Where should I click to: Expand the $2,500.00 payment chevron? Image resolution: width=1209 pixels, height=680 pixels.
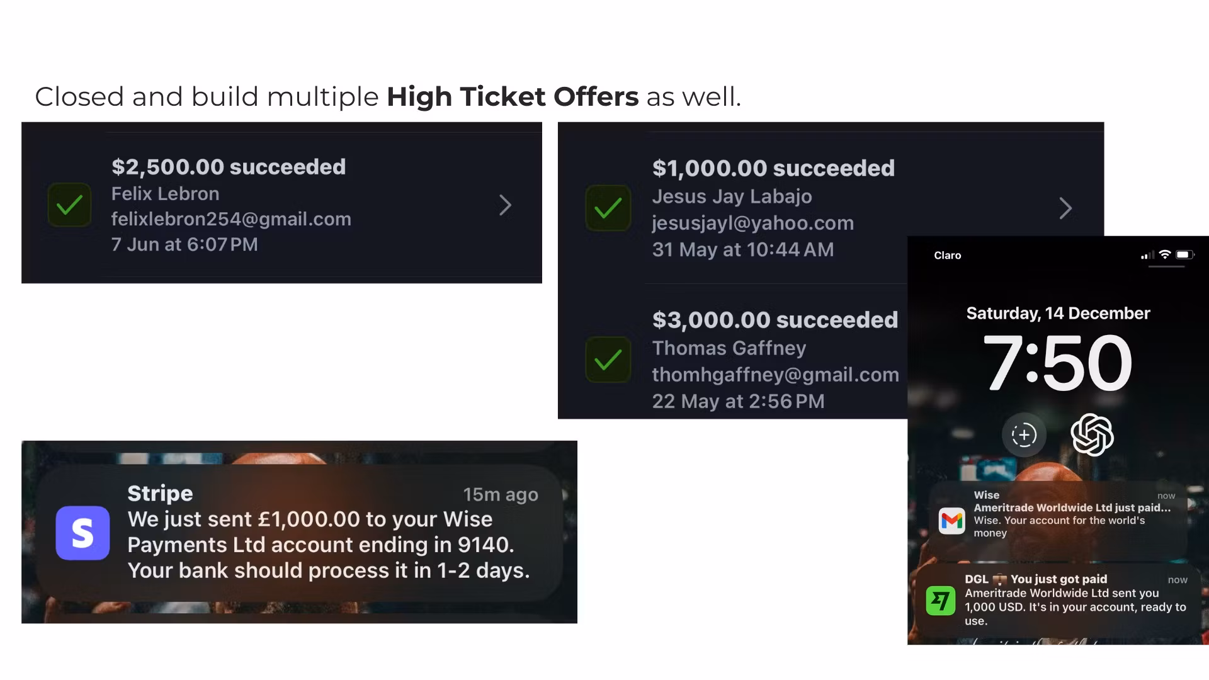pos(505,205)
